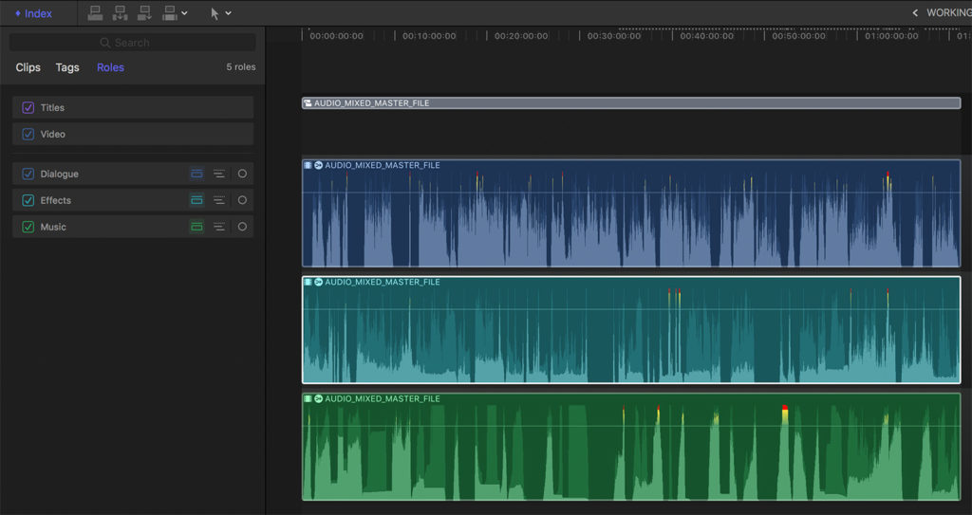
Task: Click the 00:10:00:00 timecode on the ruler
Action: pos(429,36)
